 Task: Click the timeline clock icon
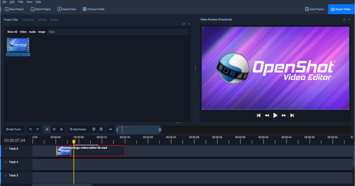coord(54,129)
